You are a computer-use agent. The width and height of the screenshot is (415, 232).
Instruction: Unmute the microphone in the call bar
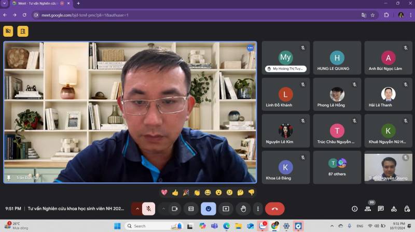pos(148,209)
